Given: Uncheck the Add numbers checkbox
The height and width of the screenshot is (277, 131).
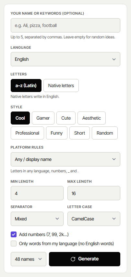Looking at the screenshot, I should click(x=14, y=234).
